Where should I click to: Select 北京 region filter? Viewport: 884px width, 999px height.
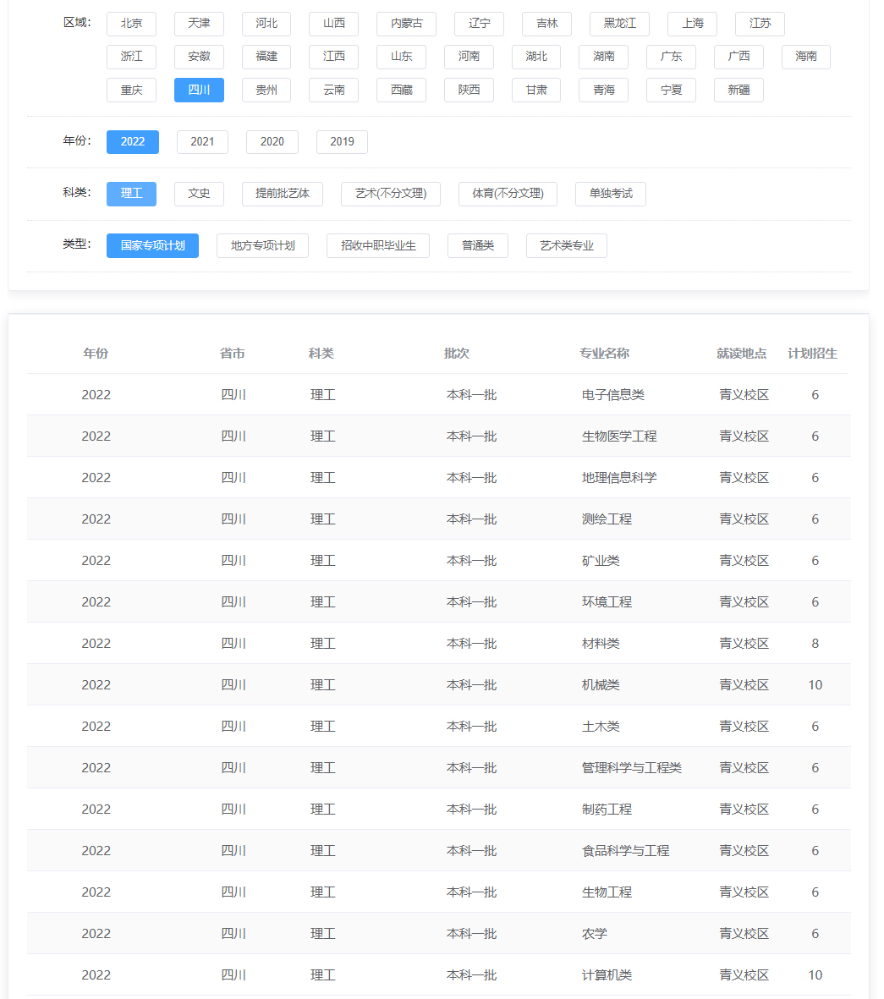[x=131, y=24]
